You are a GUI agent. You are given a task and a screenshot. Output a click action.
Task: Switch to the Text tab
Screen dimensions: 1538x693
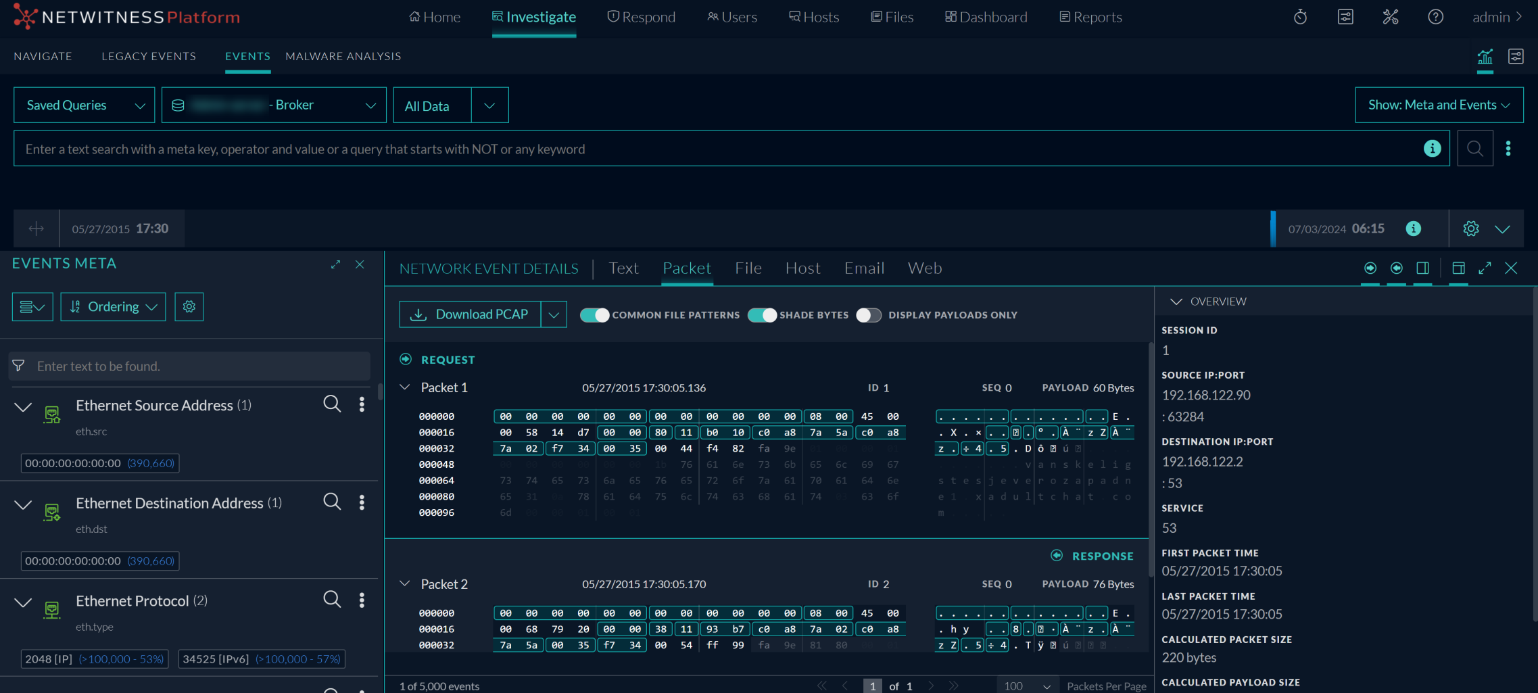[623, 268]
